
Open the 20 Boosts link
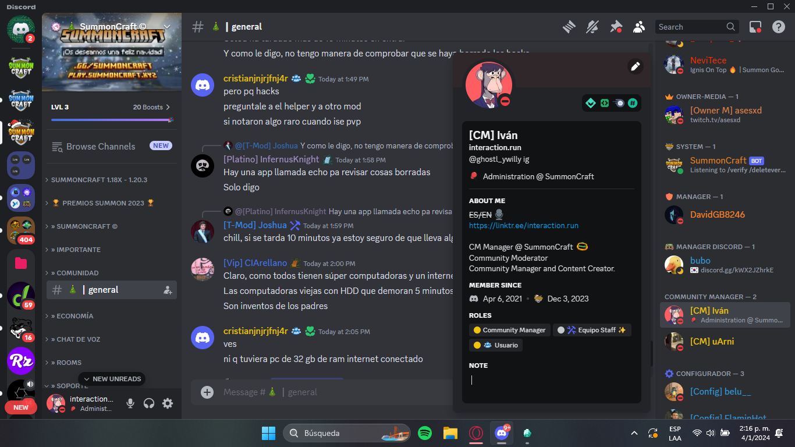pos(151,107)
